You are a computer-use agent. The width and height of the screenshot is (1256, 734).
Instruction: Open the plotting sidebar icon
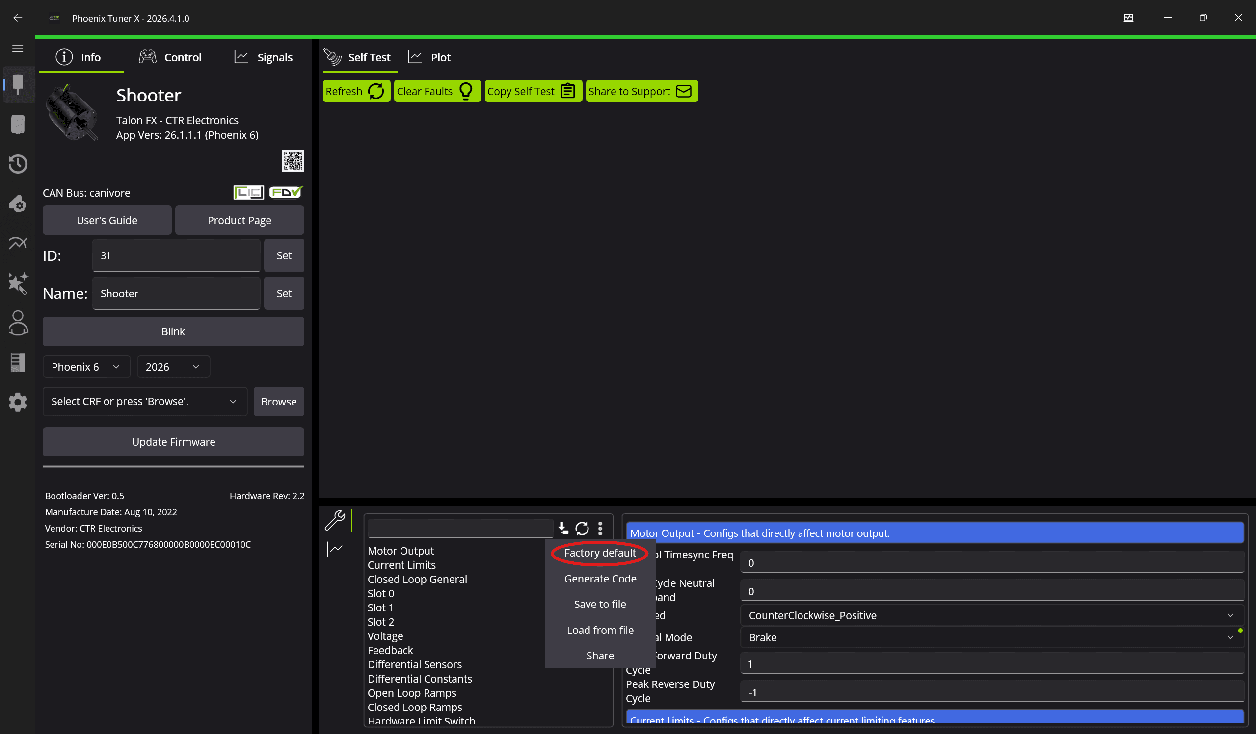tap(18, 243)
